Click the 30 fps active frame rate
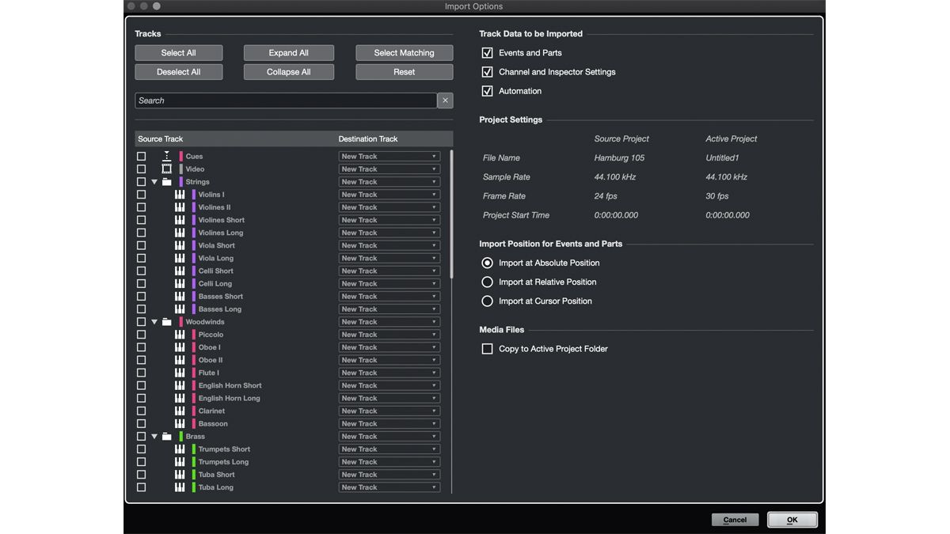 (x=717, y=196)
